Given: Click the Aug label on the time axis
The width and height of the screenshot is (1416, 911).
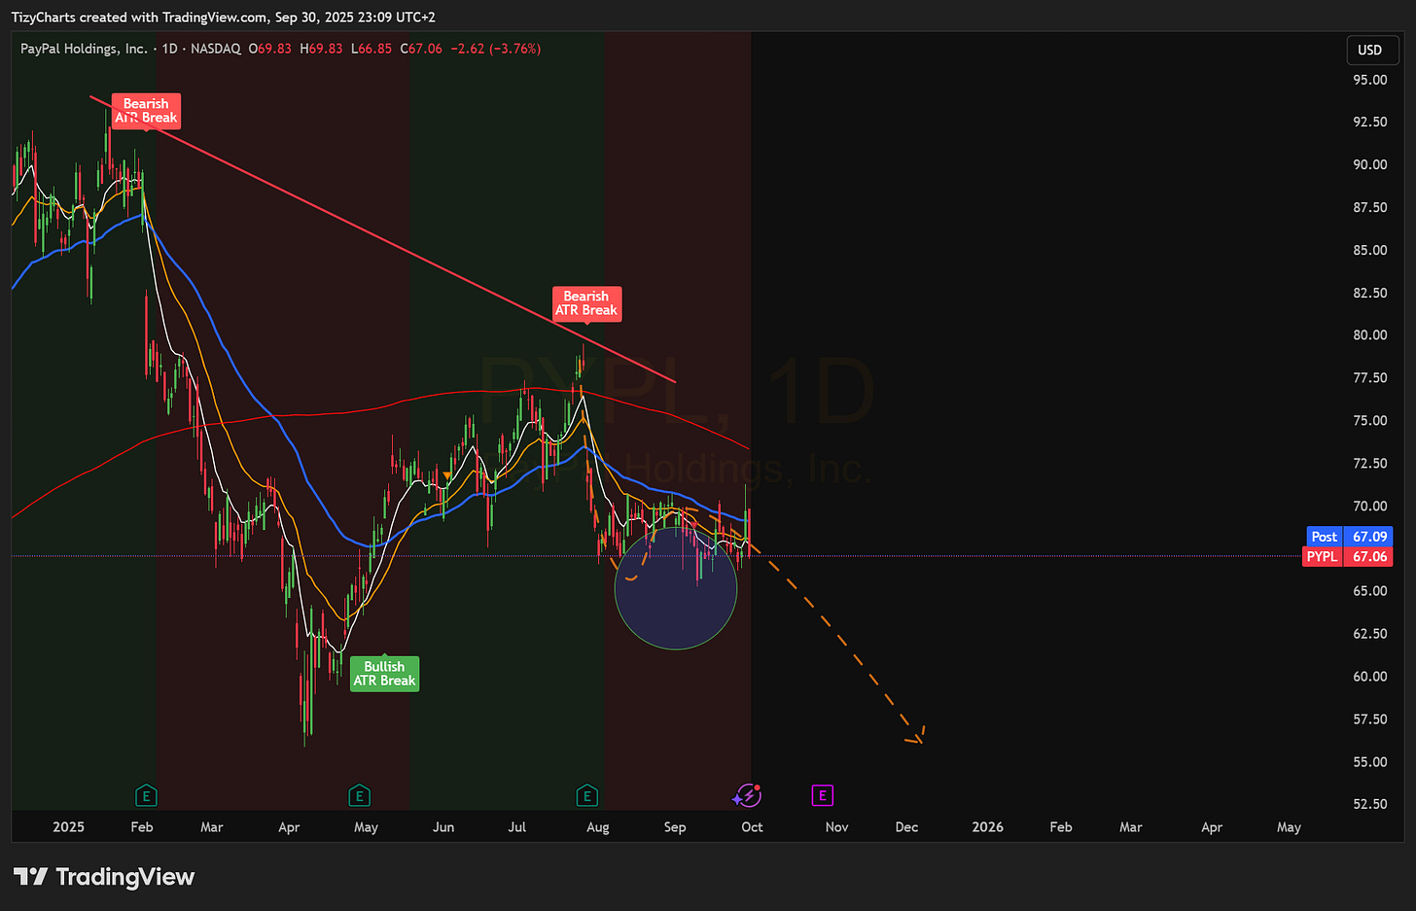Looking at the screenshot, I should coord(598,827).
